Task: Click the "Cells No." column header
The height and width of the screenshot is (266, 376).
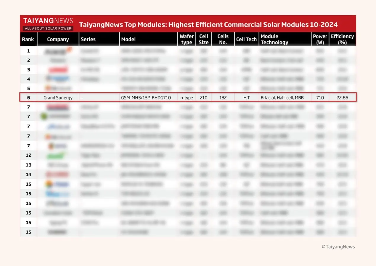Action: point(223,39)
